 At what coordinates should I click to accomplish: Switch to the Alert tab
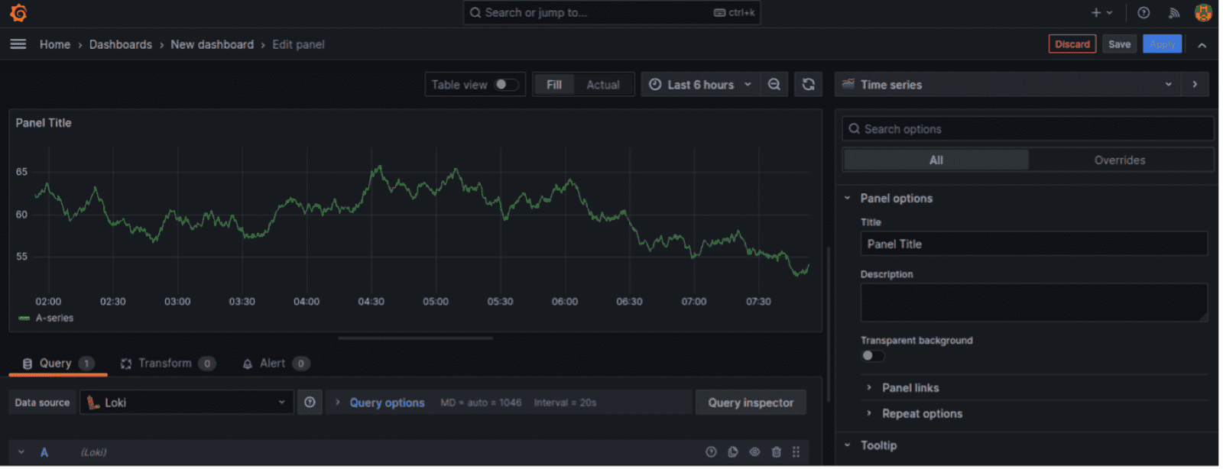[275, 364]
